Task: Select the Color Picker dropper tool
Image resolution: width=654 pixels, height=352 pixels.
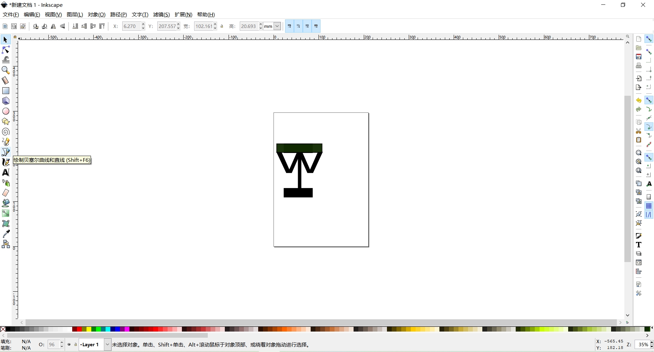Action: 6,234
